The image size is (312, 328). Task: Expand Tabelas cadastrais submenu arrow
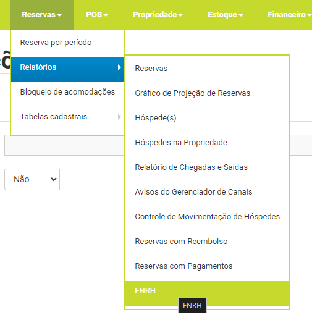click(x=119, y=117)
